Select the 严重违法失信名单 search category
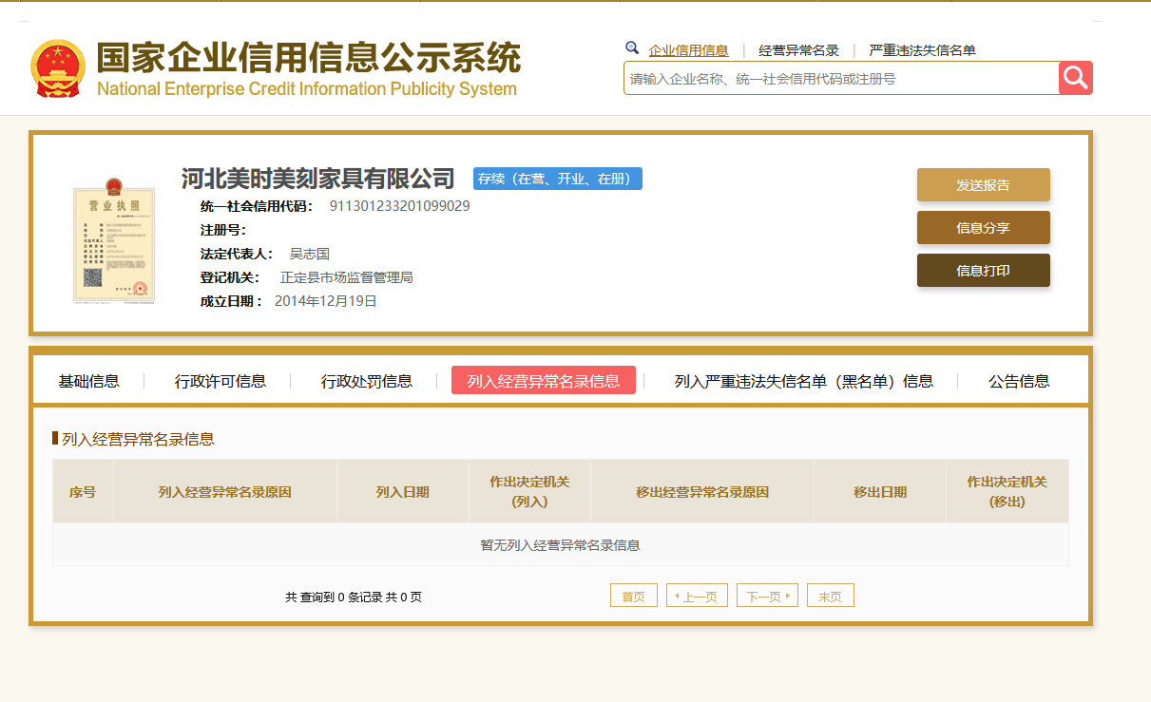 pos(922,50)
